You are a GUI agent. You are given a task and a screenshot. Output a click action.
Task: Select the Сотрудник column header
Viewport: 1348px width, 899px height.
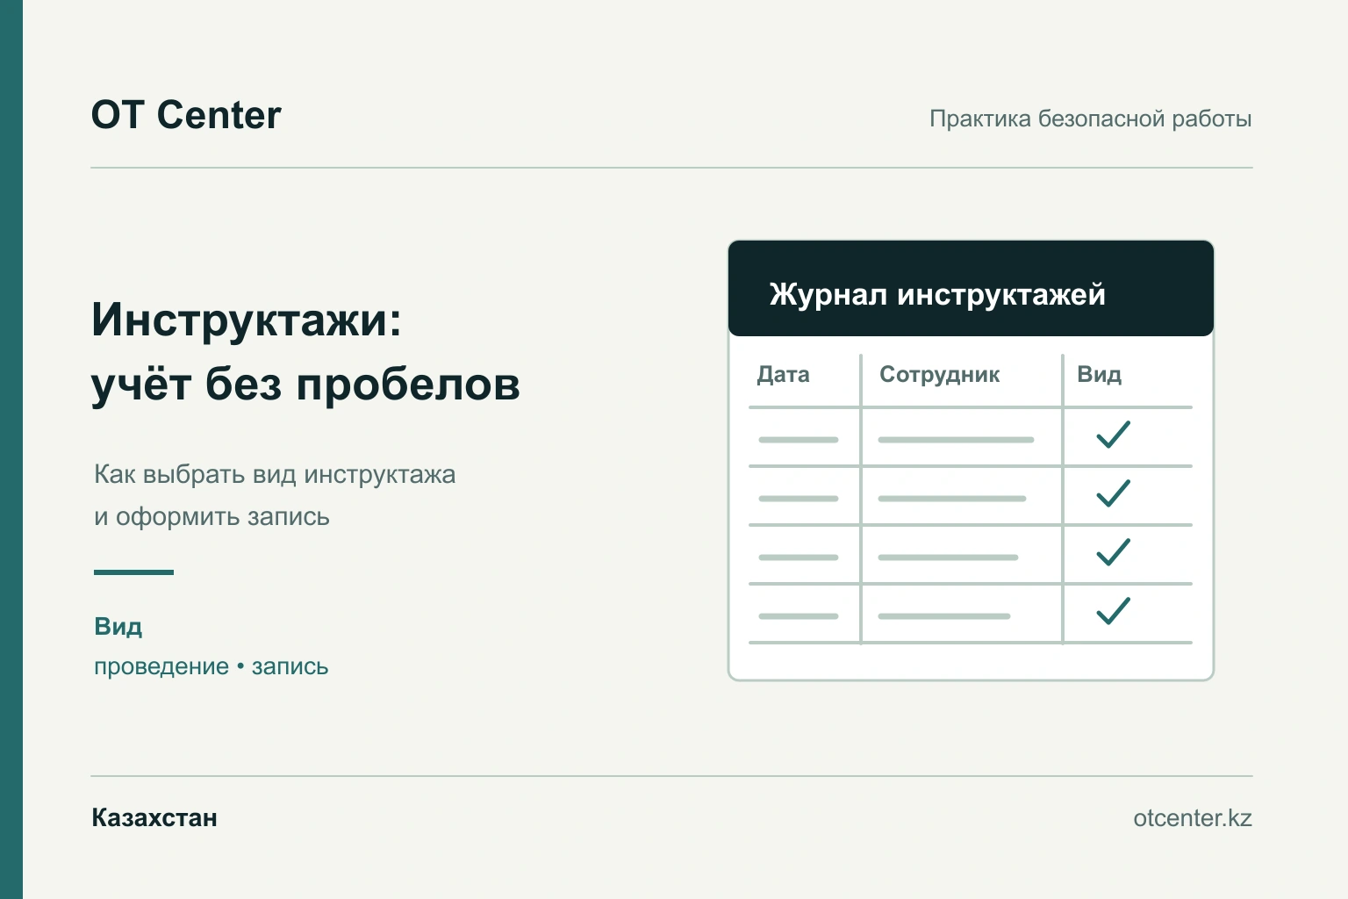(940, 375)
